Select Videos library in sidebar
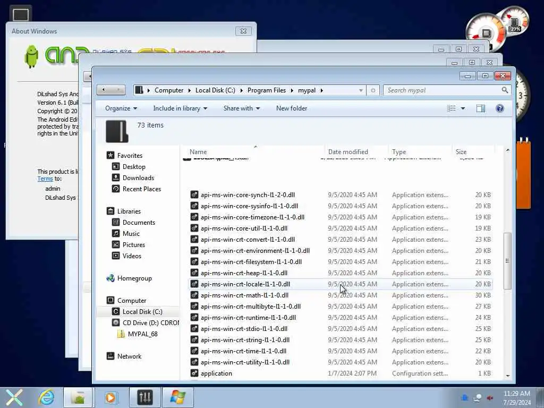Screen dimensions: 544x408 tap(132, 256)
